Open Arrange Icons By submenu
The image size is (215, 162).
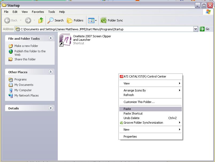pos(151,90)
